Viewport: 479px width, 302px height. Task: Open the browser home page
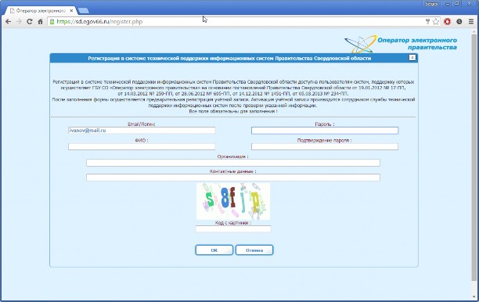[x=41, y=22]
